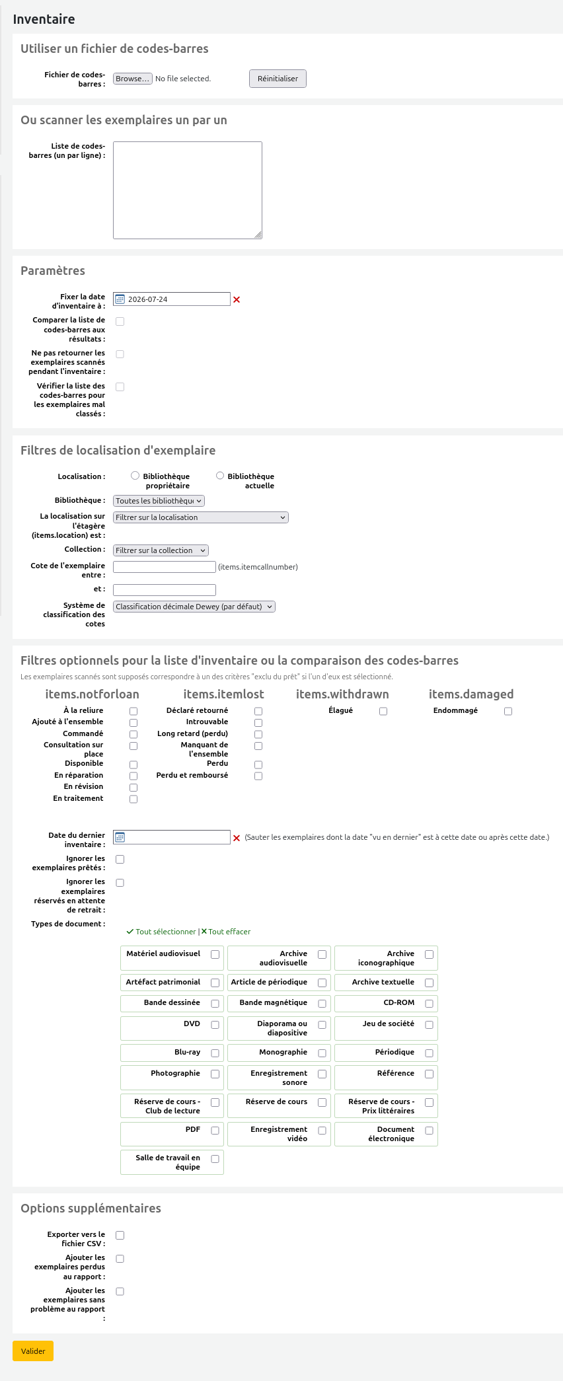Focus the barcode list text area

click(x=188, y=190)
